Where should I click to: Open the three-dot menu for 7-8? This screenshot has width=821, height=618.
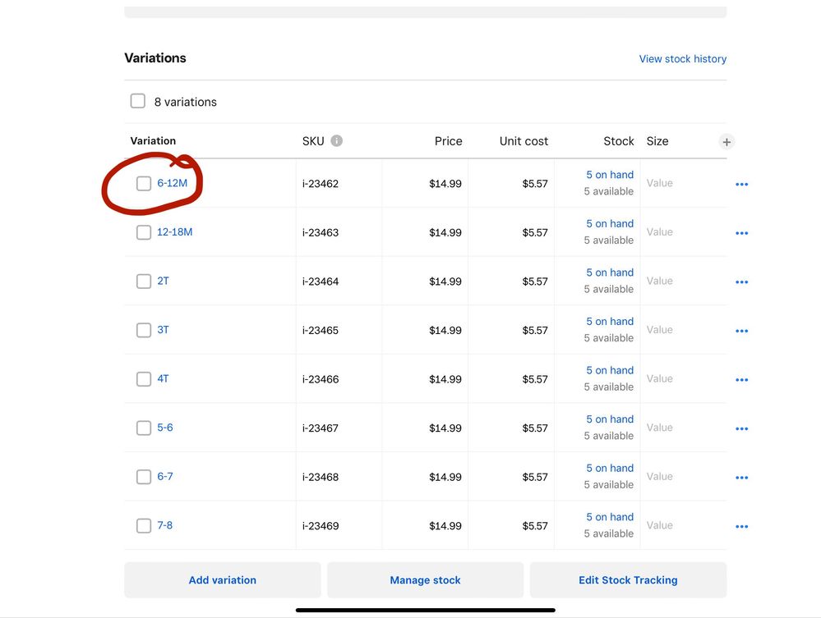click(x=741, y=527)
